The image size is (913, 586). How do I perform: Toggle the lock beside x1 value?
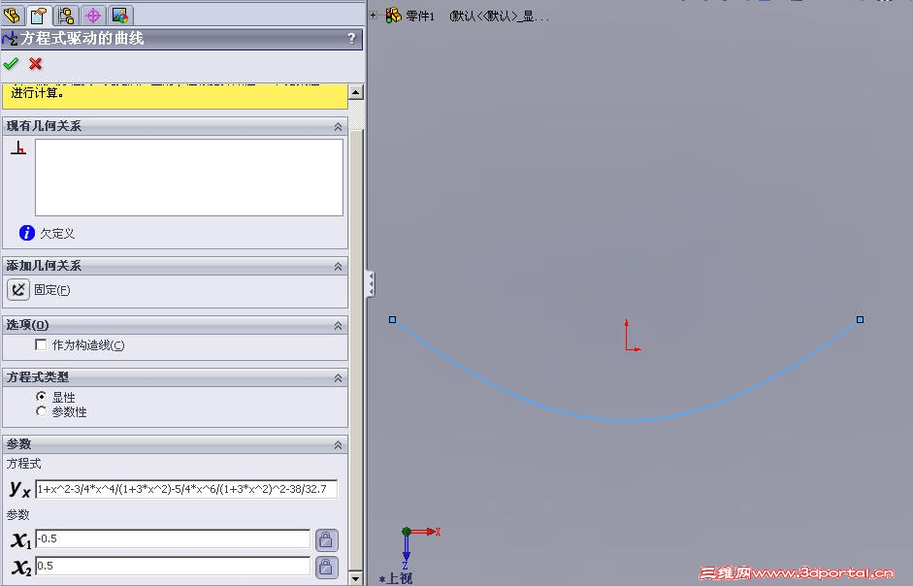click(x=327, y=540)
